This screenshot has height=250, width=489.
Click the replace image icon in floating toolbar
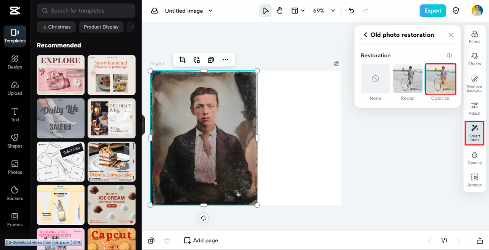point(197,60)
